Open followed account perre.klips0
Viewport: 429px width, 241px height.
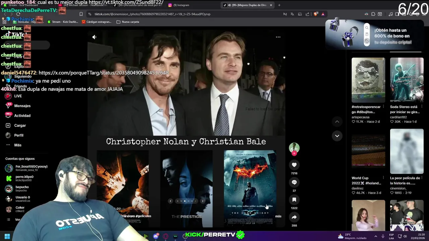[x=19, y=178]
